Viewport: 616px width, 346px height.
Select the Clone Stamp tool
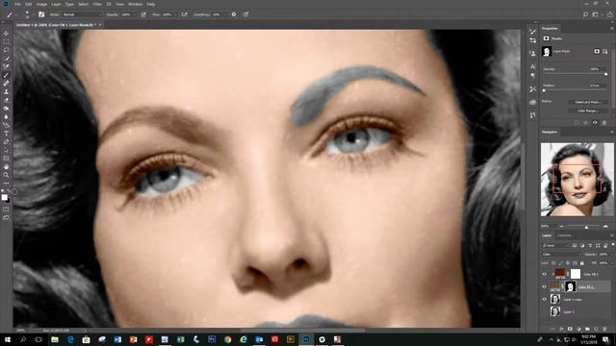pos(6,91)
